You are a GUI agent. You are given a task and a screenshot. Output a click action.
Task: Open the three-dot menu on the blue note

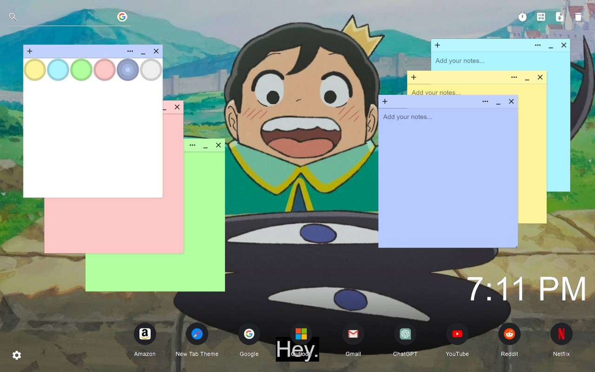[x=485, y=101]
